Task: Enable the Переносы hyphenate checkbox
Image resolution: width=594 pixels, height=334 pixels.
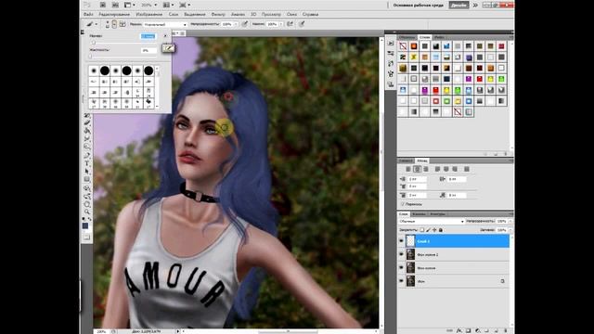Action: point(402,204)
